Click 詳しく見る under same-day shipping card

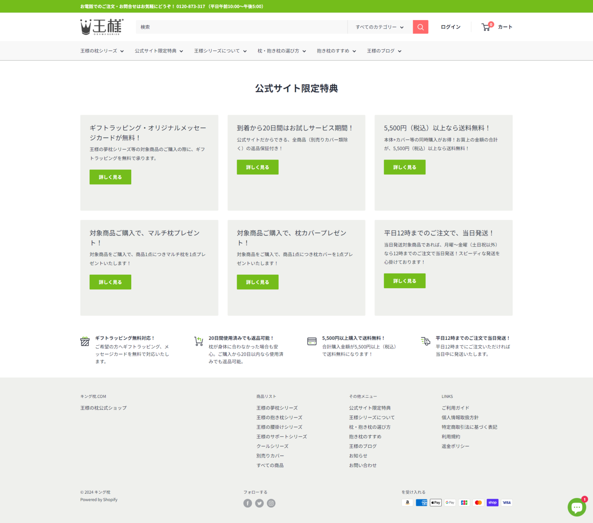click(405, 281)
